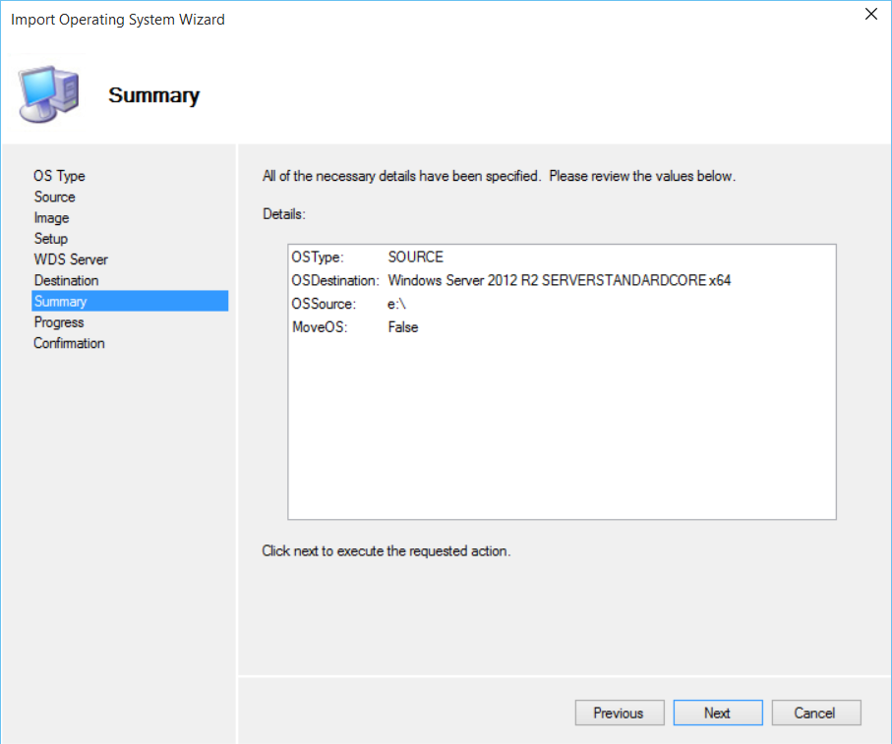
Task: Switch to the Destination step
Action: (x=66, y=281)
